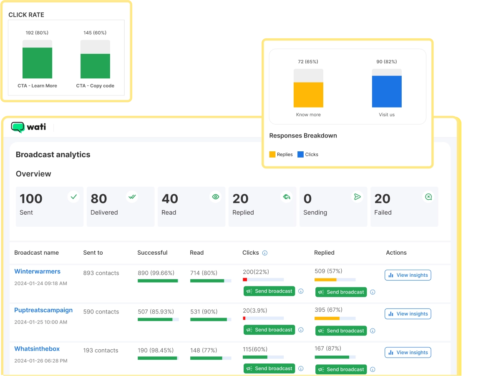
Task: Click the yellow Replies legend swatch
Action: pos(272,154)
